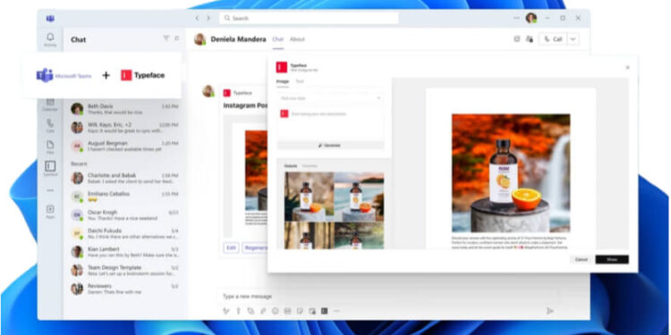Click the Teams search box

click(x=309, y=19)
